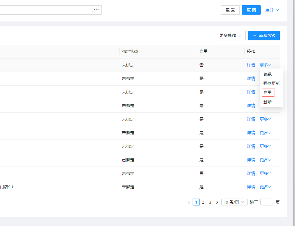Open 详情 link in the fifth row
This screenshot has width=295, height=226.
(x=251, y=119)
